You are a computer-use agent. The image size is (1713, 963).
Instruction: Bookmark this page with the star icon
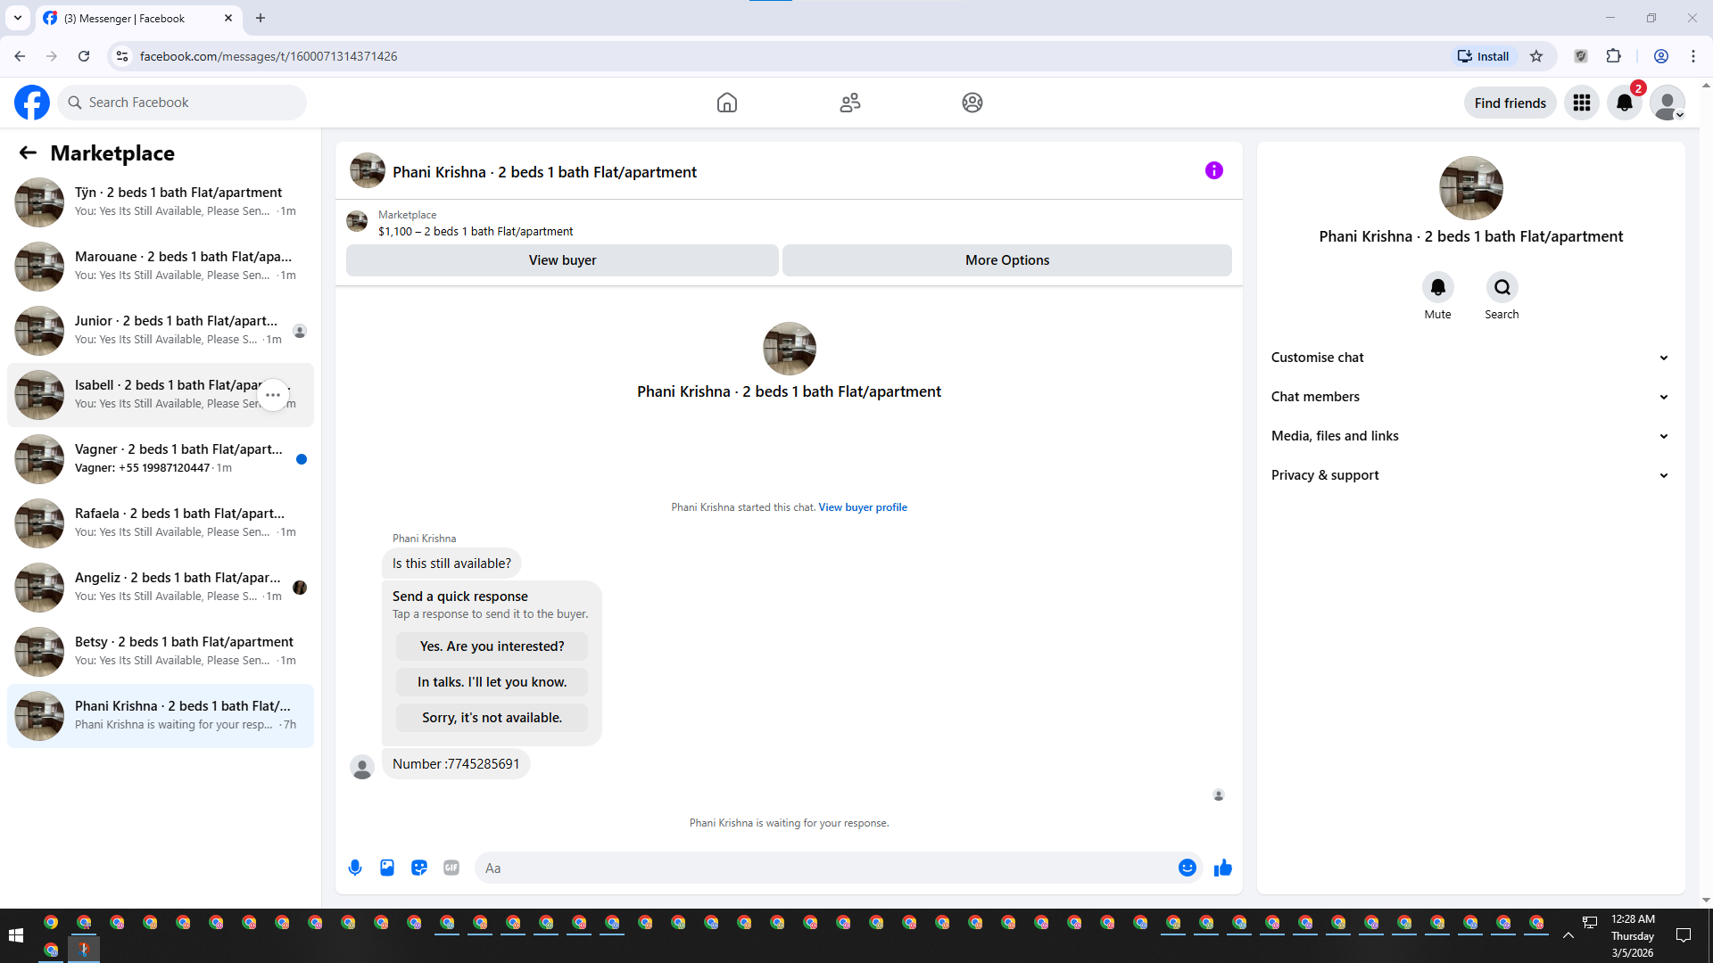point(1536,56)
